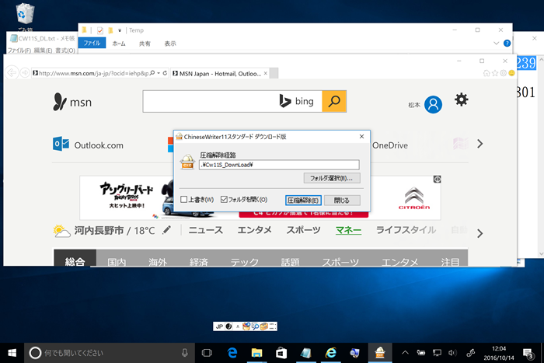The image size is (544, 363).
Task: Open Task View on taskbar
Action: point(207,353)
